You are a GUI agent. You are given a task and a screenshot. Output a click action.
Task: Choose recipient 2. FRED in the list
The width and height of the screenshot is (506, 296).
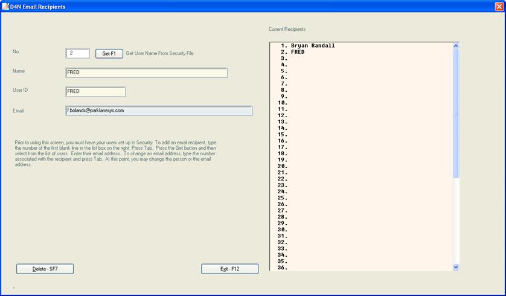click(x=297, y=52)
